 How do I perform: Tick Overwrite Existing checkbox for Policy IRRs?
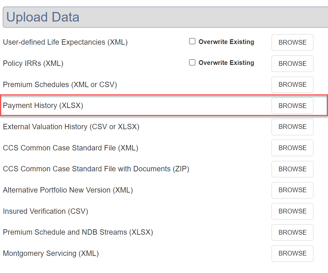pyautogui.click(x=192, y=63)
